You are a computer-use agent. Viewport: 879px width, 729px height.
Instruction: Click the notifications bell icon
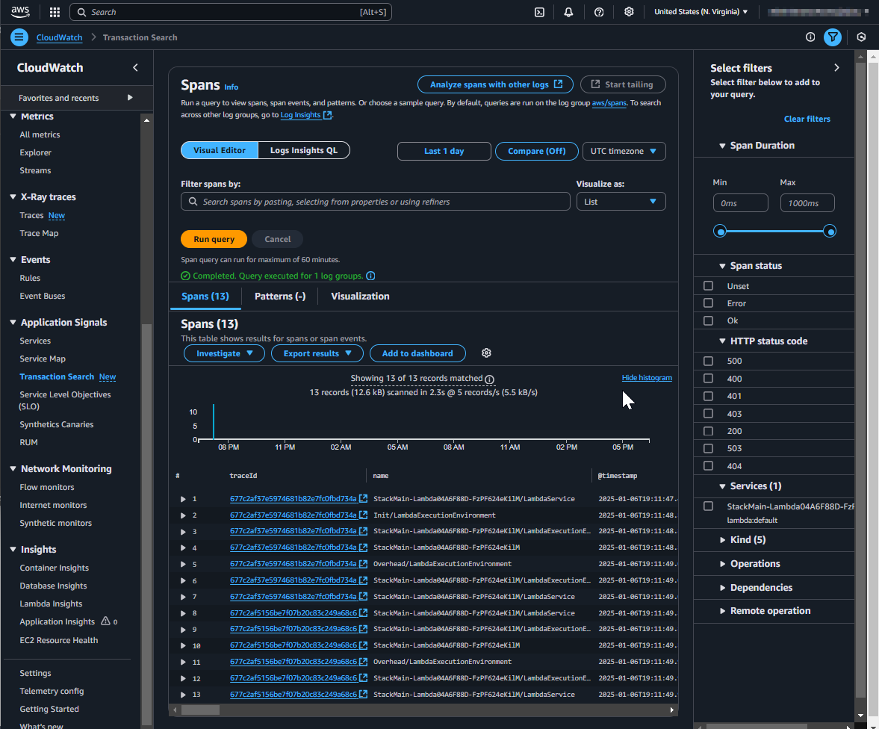(568, 12)
